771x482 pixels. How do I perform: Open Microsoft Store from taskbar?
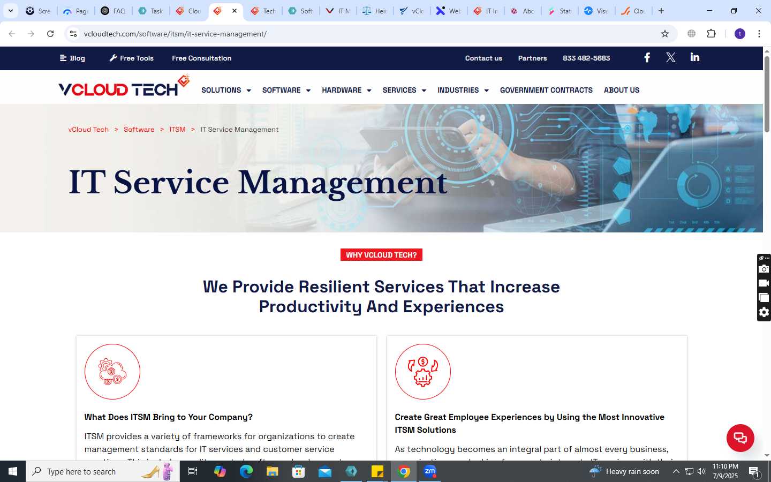(298, 471)
